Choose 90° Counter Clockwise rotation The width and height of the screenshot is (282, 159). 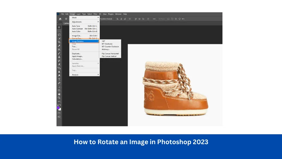click(x=110, y=47)
